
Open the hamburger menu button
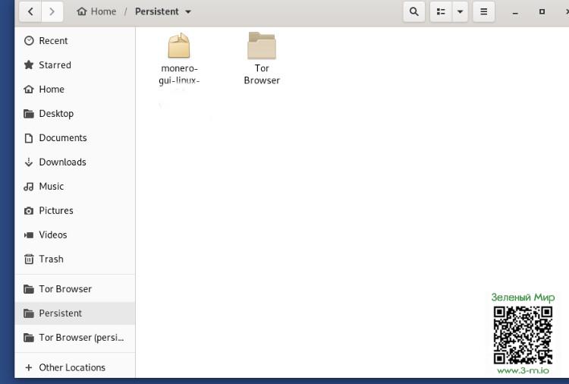point(483,11)
